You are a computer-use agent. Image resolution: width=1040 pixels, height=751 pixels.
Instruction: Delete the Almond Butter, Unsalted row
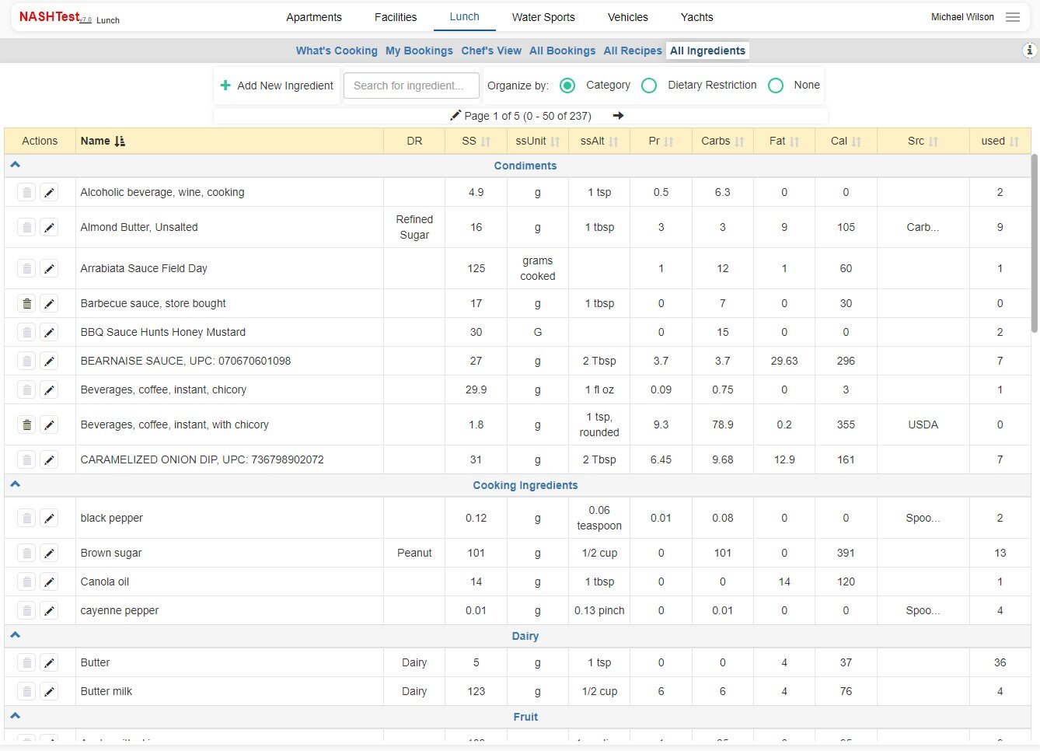click(x=26, y=227)
